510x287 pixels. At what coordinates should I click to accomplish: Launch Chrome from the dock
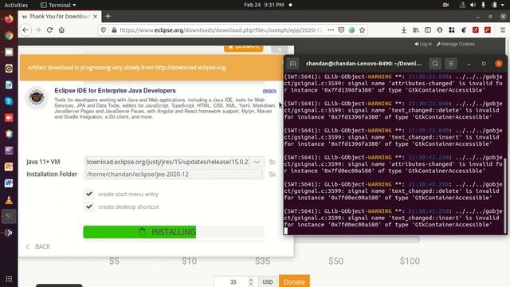click(9, 35)
